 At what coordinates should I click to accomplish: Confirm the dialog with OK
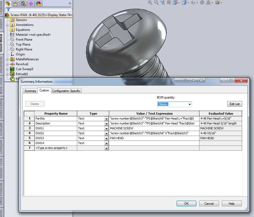tap(186, 204)
